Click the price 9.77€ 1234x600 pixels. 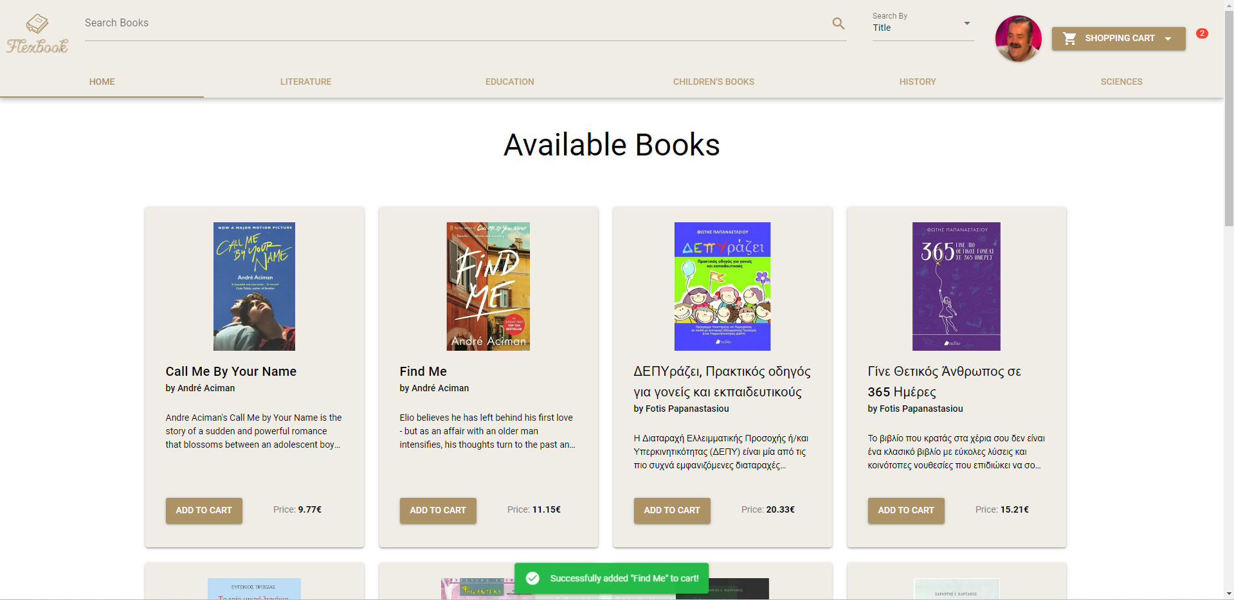309,509
